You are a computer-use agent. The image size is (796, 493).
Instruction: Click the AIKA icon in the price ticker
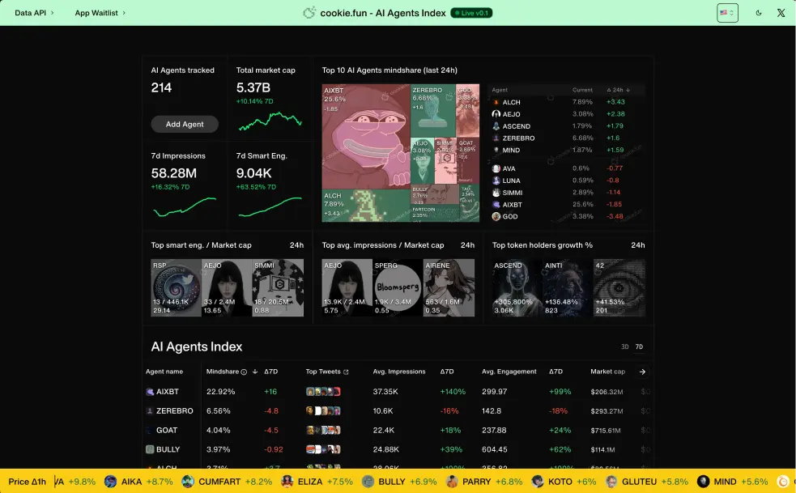click(110, 482)
